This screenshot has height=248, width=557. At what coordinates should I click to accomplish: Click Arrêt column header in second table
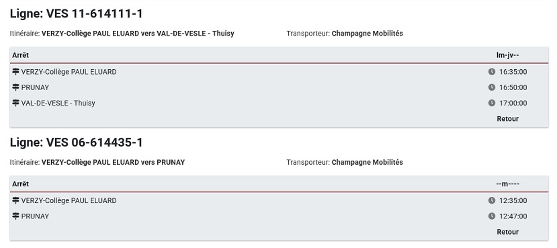point(20,183)
